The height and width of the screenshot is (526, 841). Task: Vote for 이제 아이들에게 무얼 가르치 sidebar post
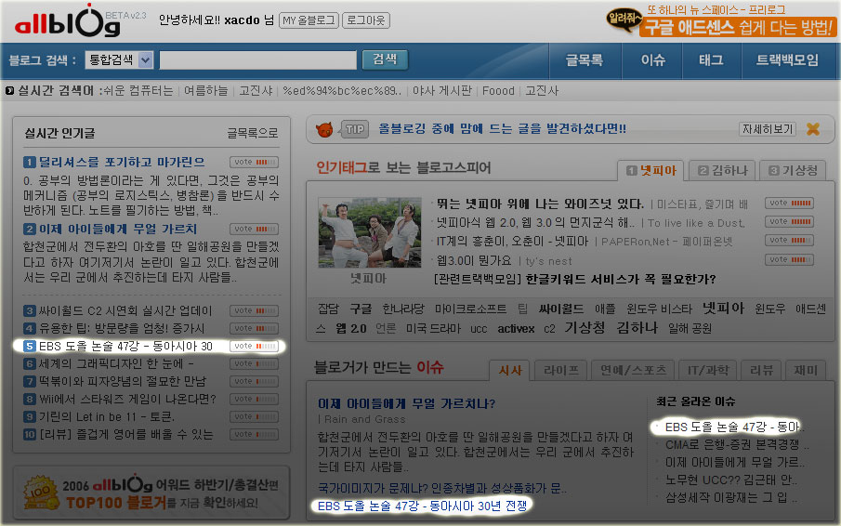pyautogui.click(x=255, y=229)
